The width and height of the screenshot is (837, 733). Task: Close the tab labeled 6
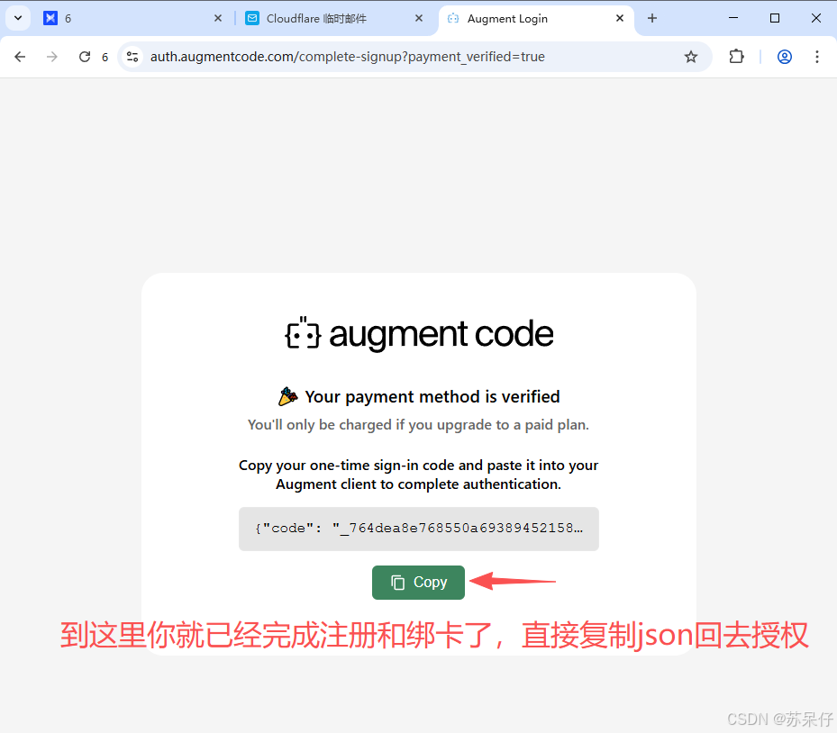pyautogui.click(x=218, y=18)
